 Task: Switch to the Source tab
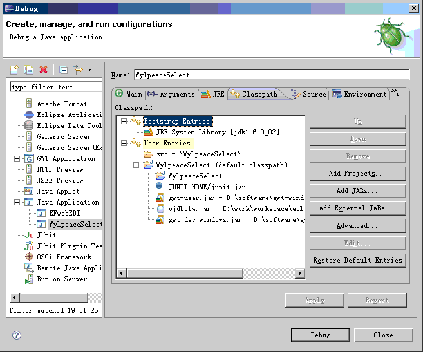point(308,94)
